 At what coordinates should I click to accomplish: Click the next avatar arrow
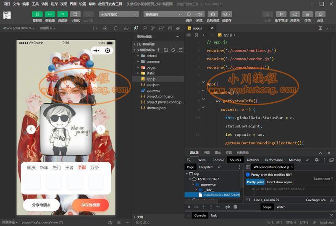click(101, 129)
